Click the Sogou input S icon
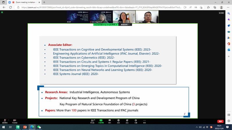Viewport: 232px width, 130px height. tap(211, 127)
